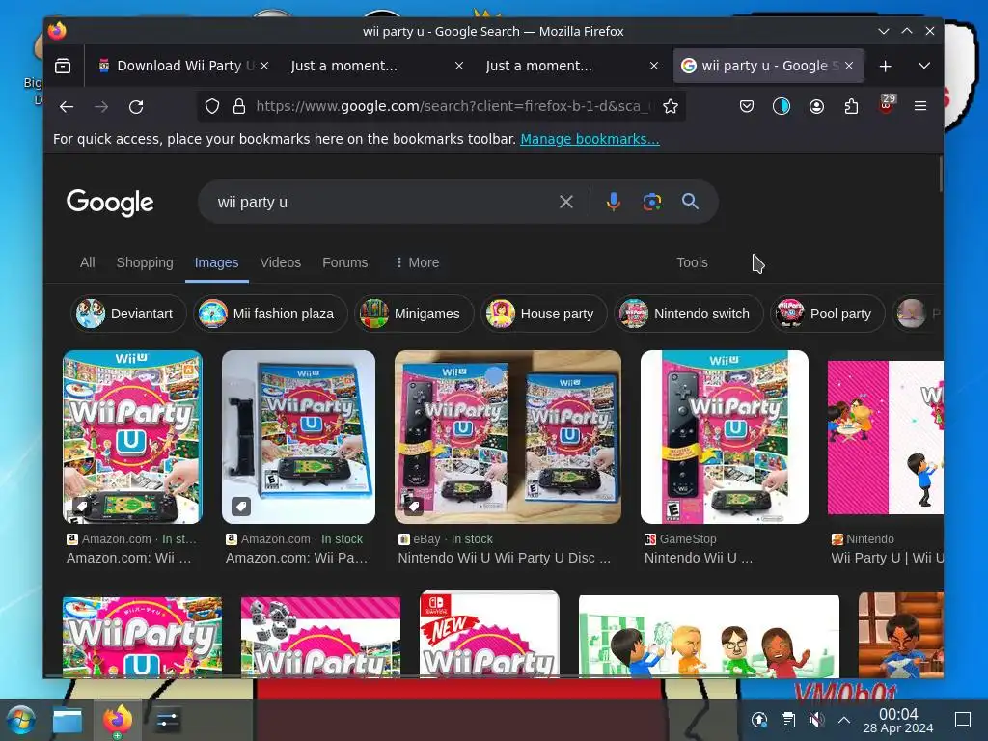Clear the Google search box text
Viewport: 988px width, 741px height.
565,202
